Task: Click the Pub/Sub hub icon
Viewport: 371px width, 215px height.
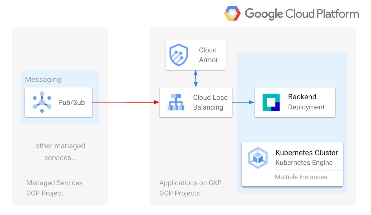Action: click(x=42, y=102)
